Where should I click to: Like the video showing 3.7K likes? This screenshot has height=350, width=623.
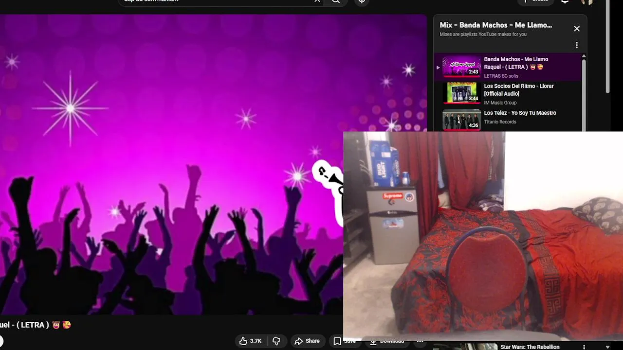point(250,341)
